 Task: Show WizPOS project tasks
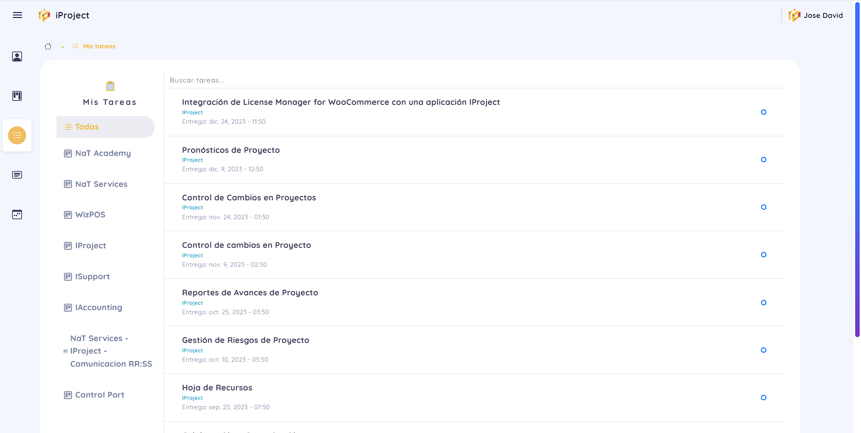coord(90,215)
